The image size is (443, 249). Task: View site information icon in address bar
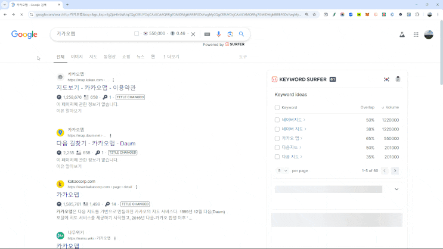coord(32,14)
